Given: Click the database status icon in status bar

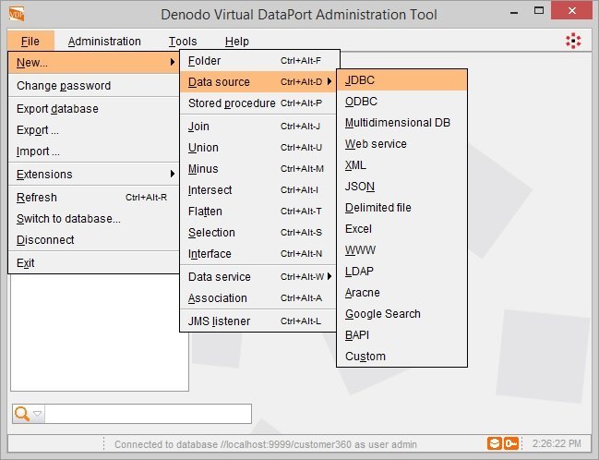Looking at the screenshot, I should click(x=495, y=443).
